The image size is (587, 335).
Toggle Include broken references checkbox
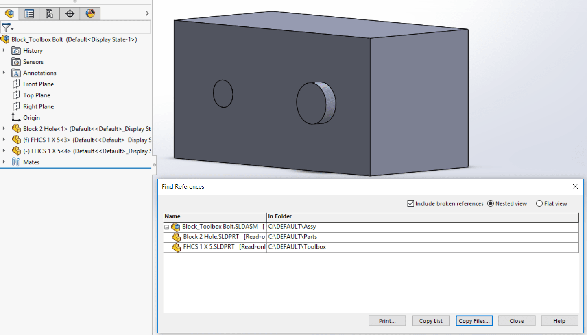(410, 203)
